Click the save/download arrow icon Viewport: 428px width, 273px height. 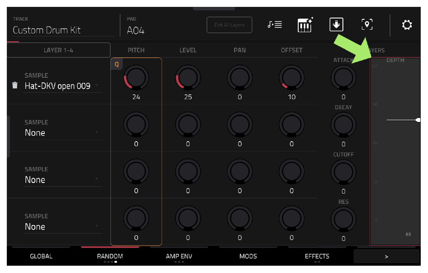[x=336, y=24]
